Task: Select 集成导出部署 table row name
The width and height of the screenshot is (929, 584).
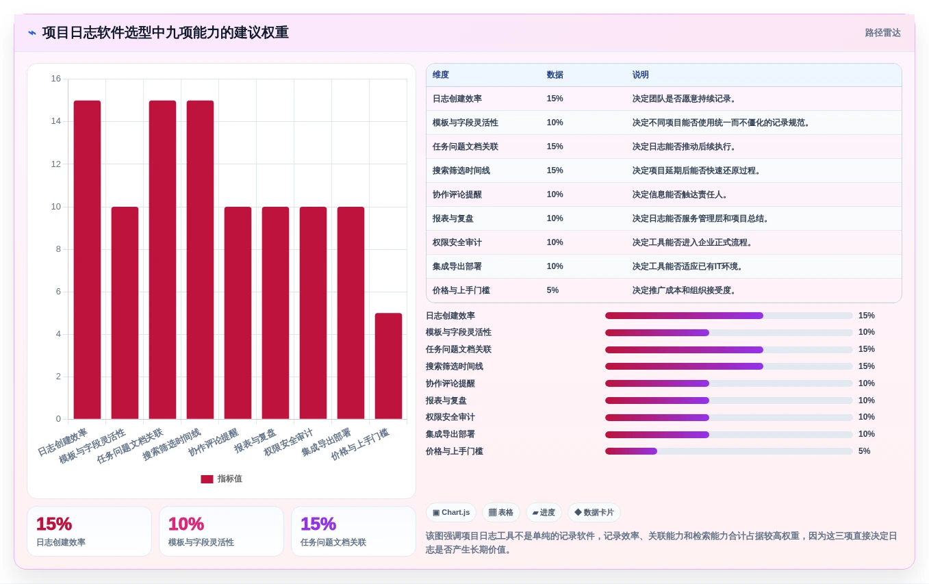Action: [457, 266]
